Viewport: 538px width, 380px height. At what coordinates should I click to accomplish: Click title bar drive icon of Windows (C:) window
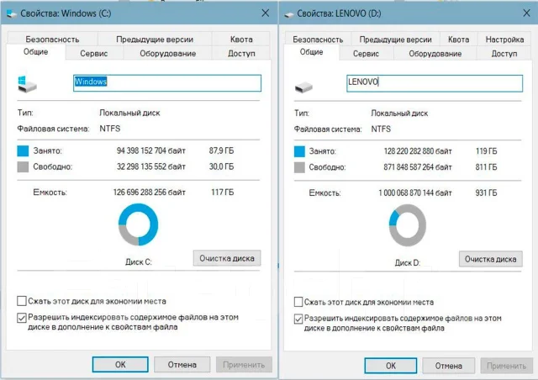click(12, 13)
